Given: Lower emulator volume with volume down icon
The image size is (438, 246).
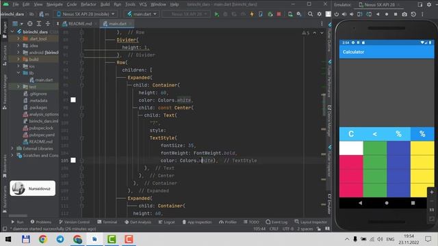Looking at the screenshot, I should (x=351, y=14).
